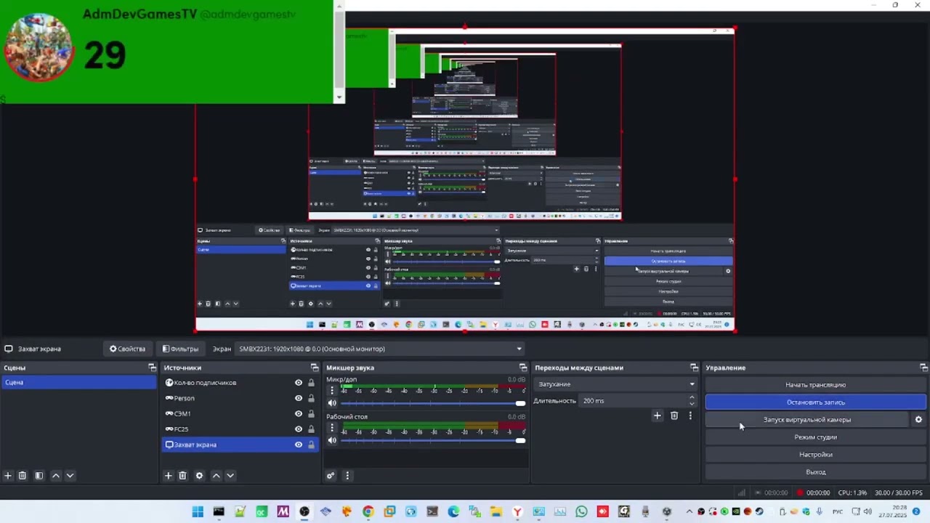The height and width of the screenshot is (523, 930).
Task: Undock the Управление panel
Action: [x=923, y=368]
